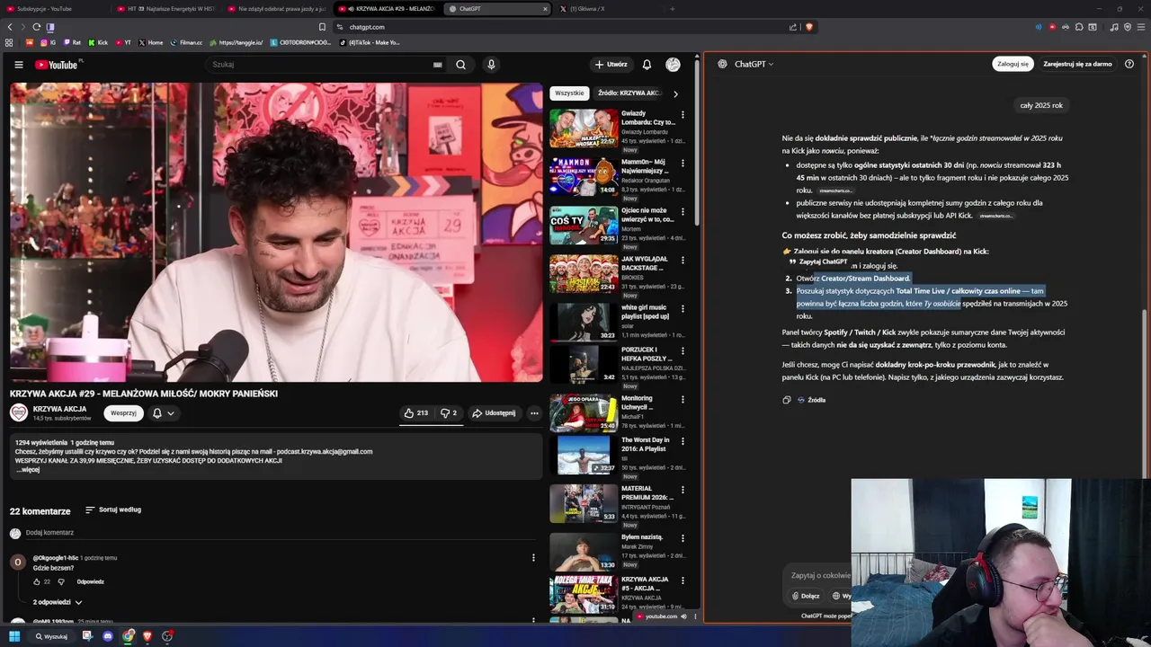Dislike the Gdzie bezsen comment

pos(61,582)
